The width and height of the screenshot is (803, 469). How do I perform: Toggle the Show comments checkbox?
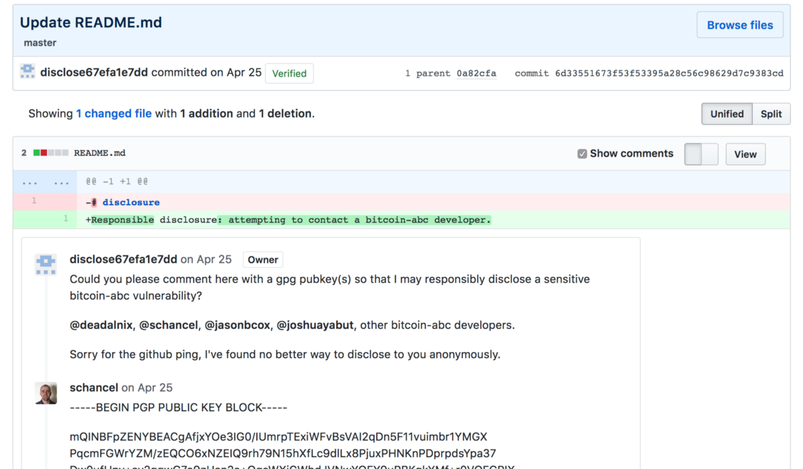582,154
